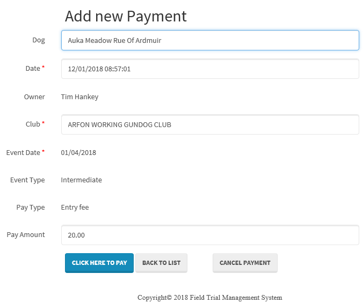
Task: Click the Event Type label
Action: 27,180
